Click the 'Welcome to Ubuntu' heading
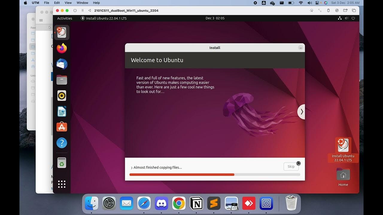The height and width of the screenshot is (215, 383). coord(157,60)
